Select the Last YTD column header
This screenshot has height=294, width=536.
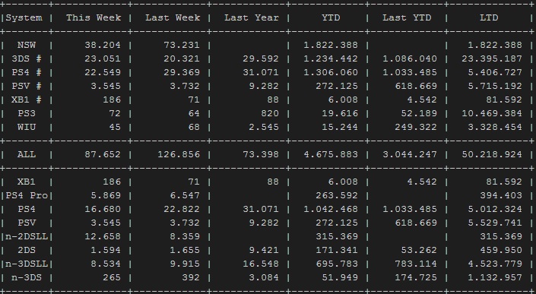(407, 17)
